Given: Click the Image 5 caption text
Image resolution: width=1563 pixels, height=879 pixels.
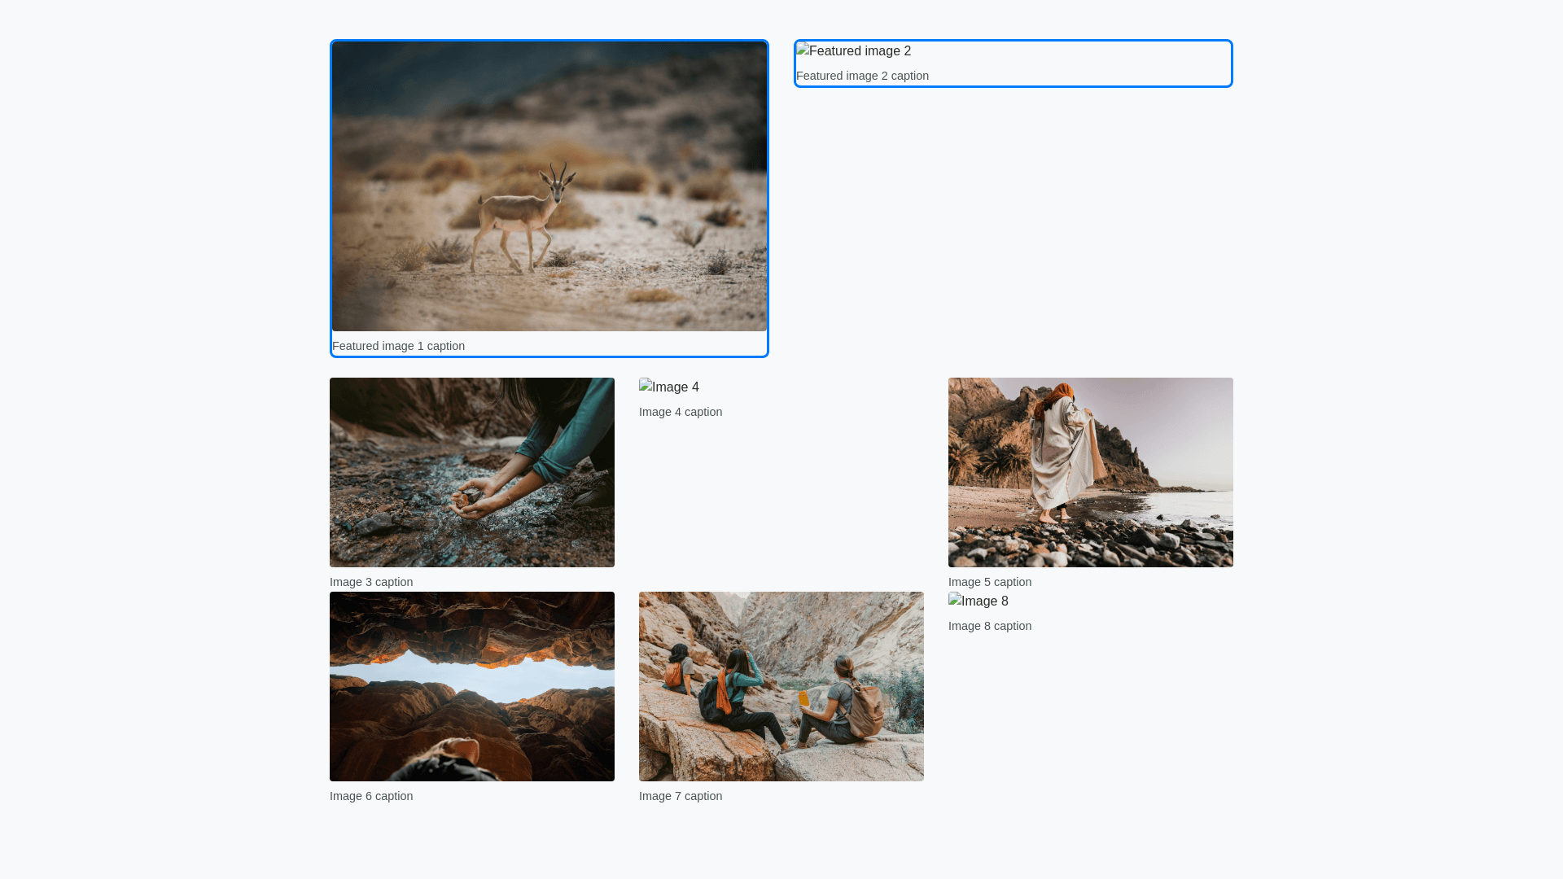Looking at the screenshot, I should point(990,582).
